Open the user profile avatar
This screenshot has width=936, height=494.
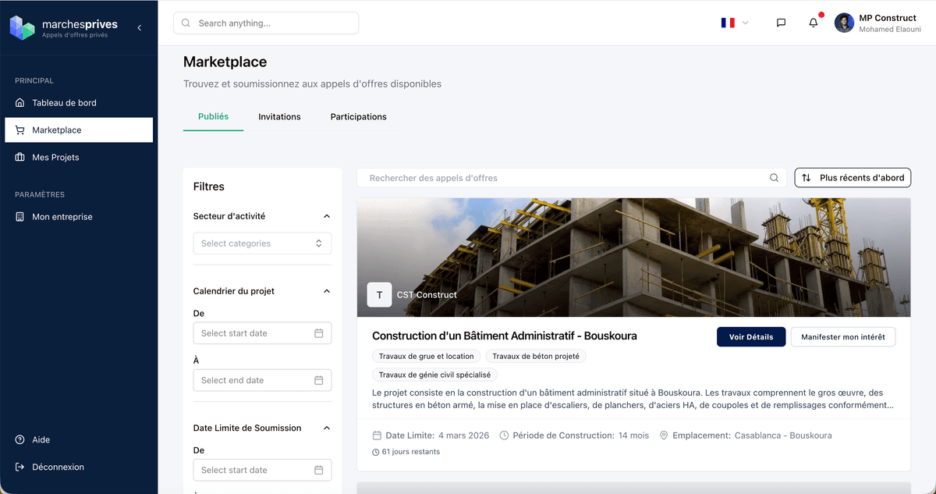coord(844,23)
